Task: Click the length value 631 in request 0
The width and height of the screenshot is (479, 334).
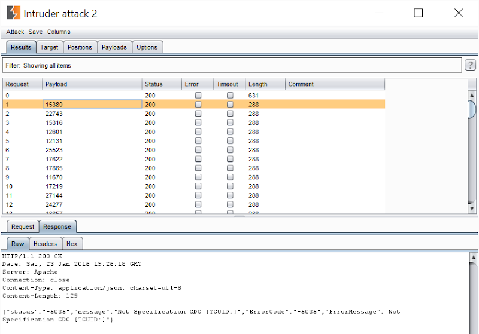Action: (253, 96)
